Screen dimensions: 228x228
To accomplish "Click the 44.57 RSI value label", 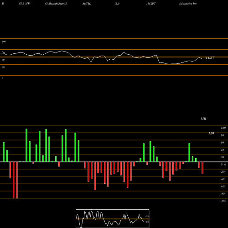I will tap(210, 58).
